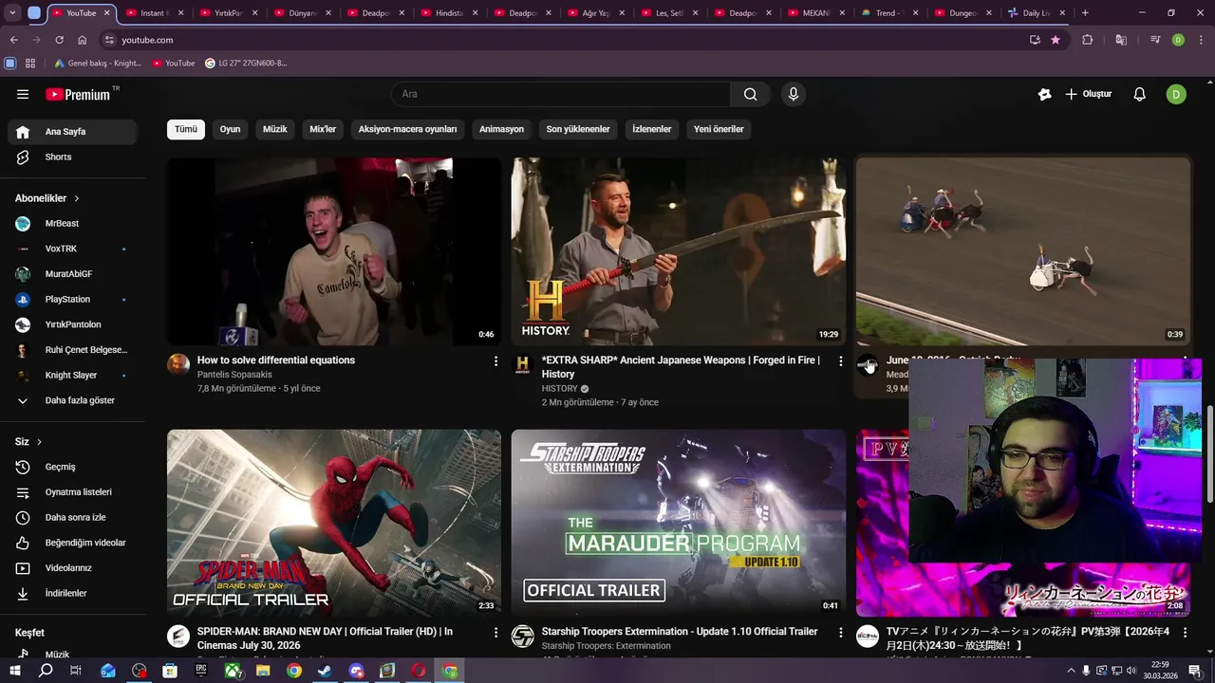Open the PlayStation subscription
The image size is (1215, 683).
[72, 300]
